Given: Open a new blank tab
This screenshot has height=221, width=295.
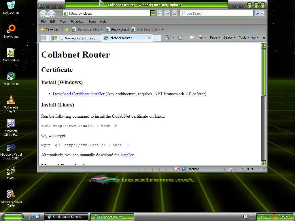Looking at the screenshot, I should click(x=157, y=38).
